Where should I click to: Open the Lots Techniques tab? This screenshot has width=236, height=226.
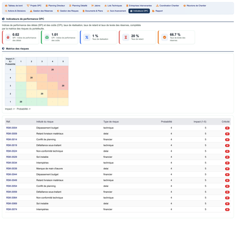point(113,6)
